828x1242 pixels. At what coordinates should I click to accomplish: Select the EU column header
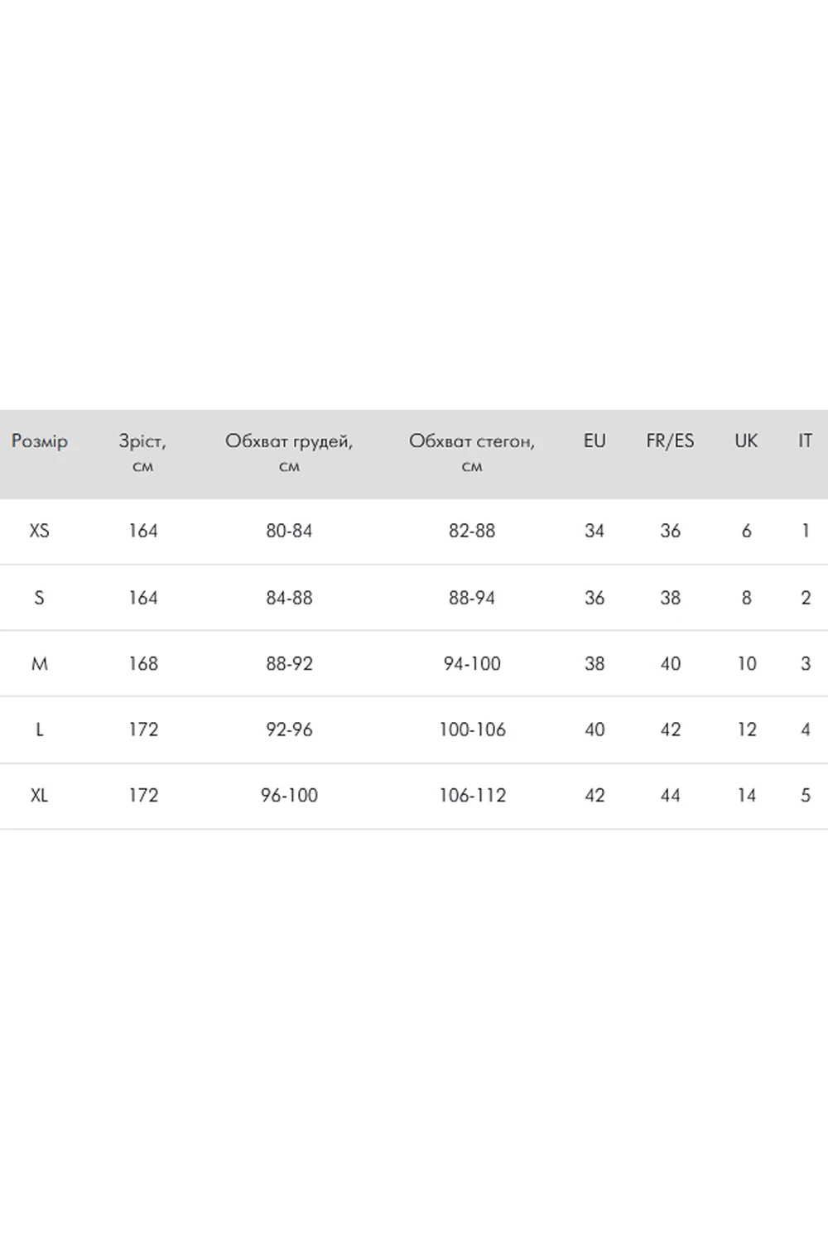point(595,441)
